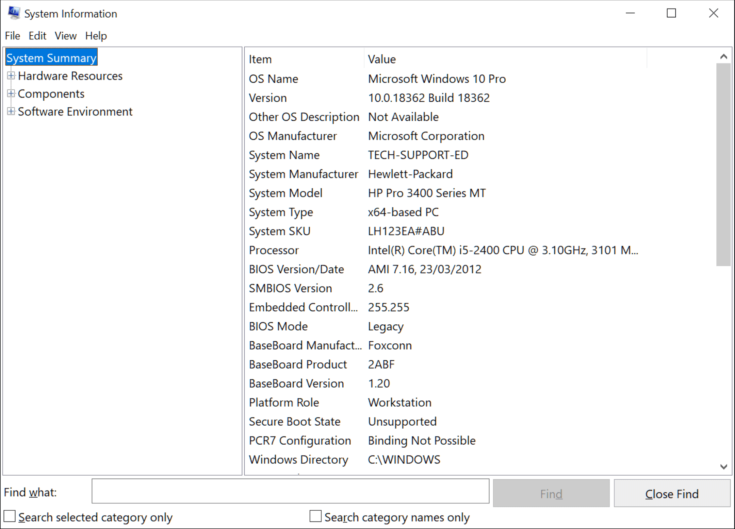Image resolution: width=735 pixels, height=529 pixels.
Task: Click the Close Find button
Action: coord(672,493)
